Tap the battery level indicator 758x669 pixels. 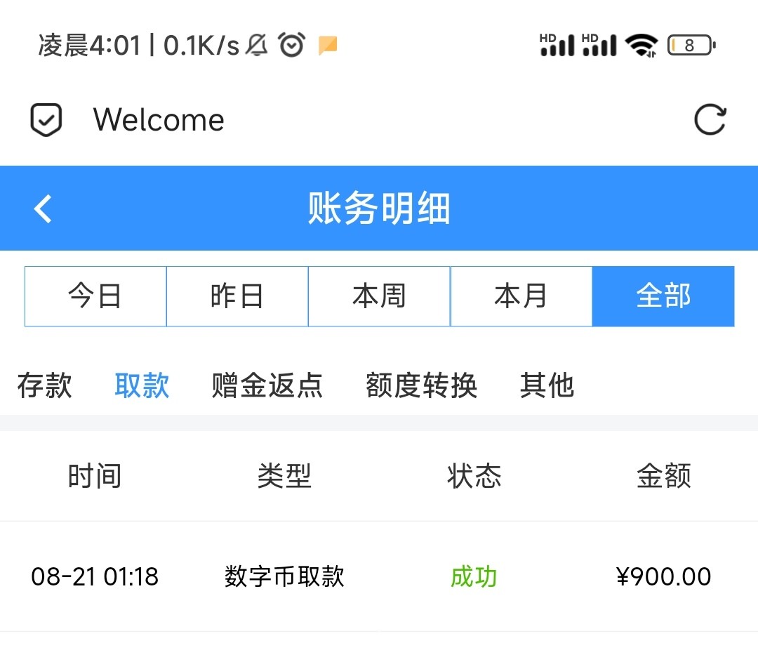(x=691, y=46)
